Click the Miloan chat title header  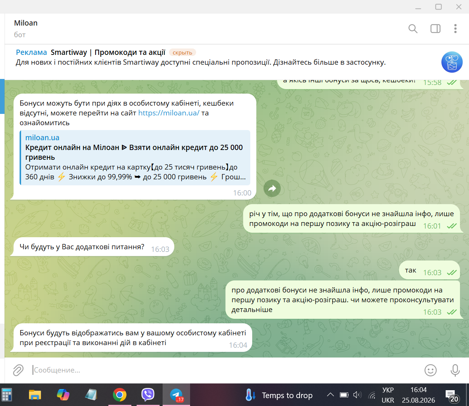(x=26, y=23)
